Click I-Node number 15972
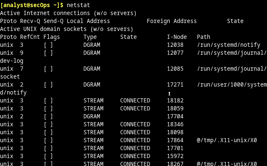This screenshot has width=267, height=166. pyautogui.click(x=175, y=156)
